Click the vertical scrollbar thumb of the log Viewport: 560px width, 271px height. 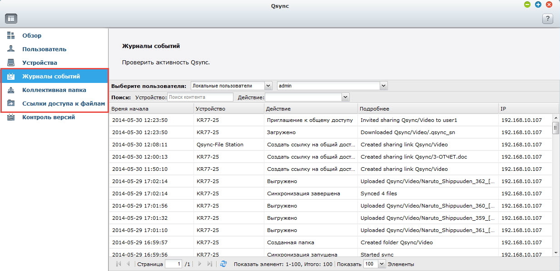(x=555, y=128)
